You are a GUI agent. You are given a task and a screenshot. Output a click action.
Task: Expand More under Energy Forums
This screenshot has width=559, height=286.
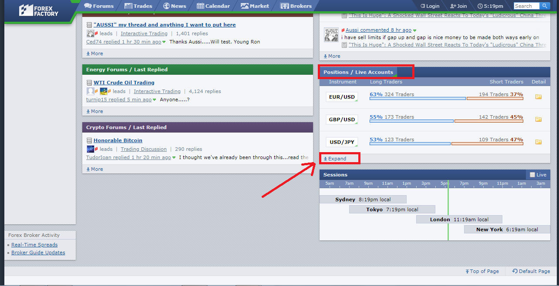pyautogui.click(x=94, y=111)
